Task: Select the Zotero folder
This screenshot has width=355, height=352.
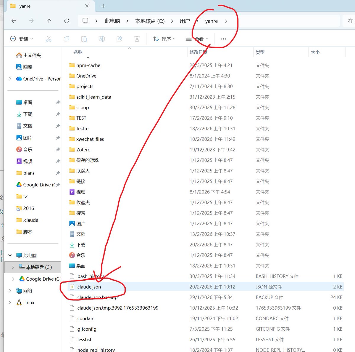Action: [x=80, y=150]
